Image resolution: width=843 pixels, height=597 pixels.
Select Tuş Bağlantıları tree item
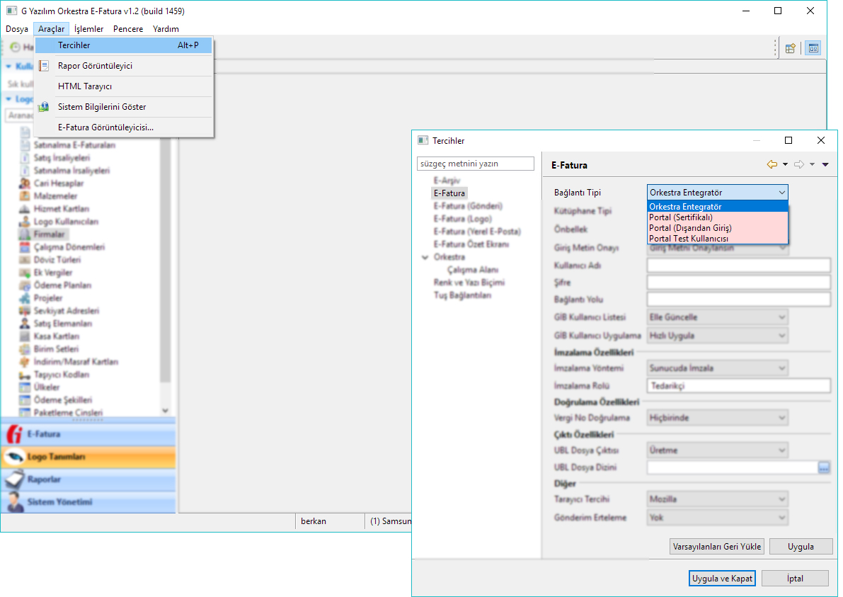point(462,295)
